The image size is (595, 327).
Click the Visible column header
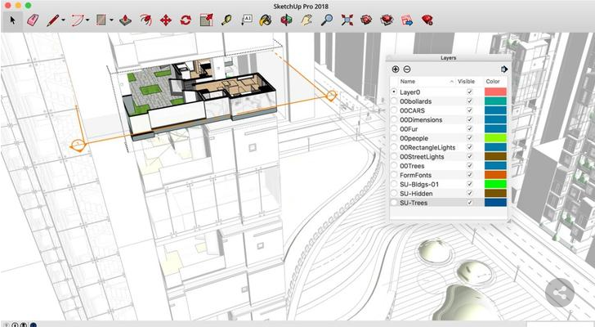(466, 81)
